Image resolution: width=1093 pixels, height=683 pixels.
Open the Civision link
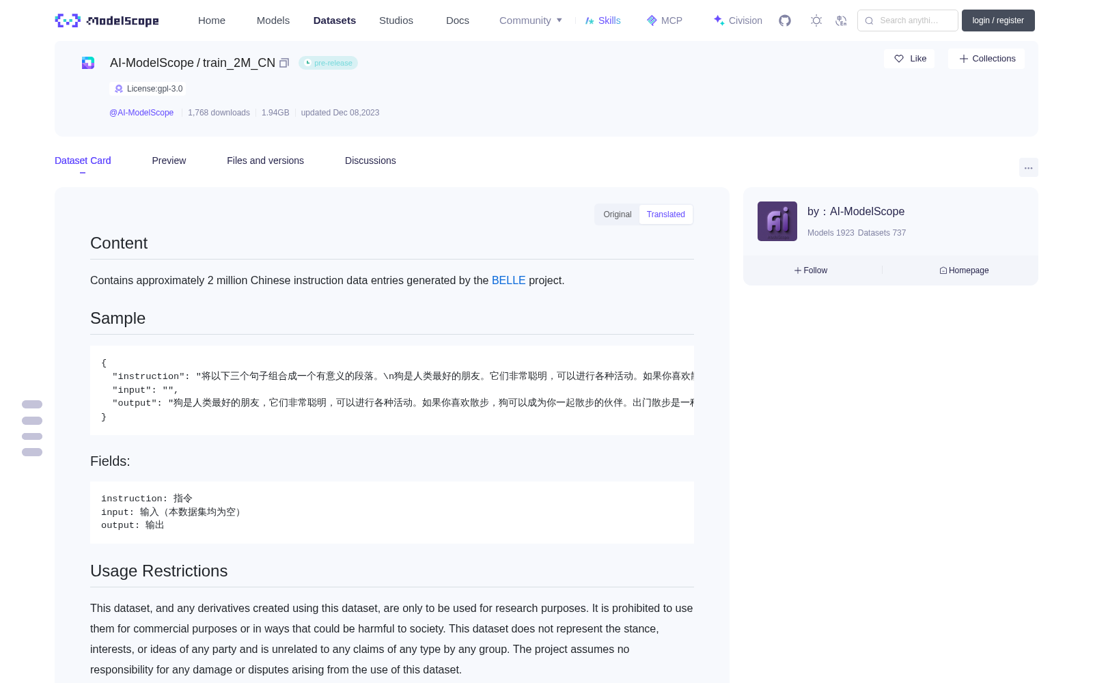tap(738, 20)
